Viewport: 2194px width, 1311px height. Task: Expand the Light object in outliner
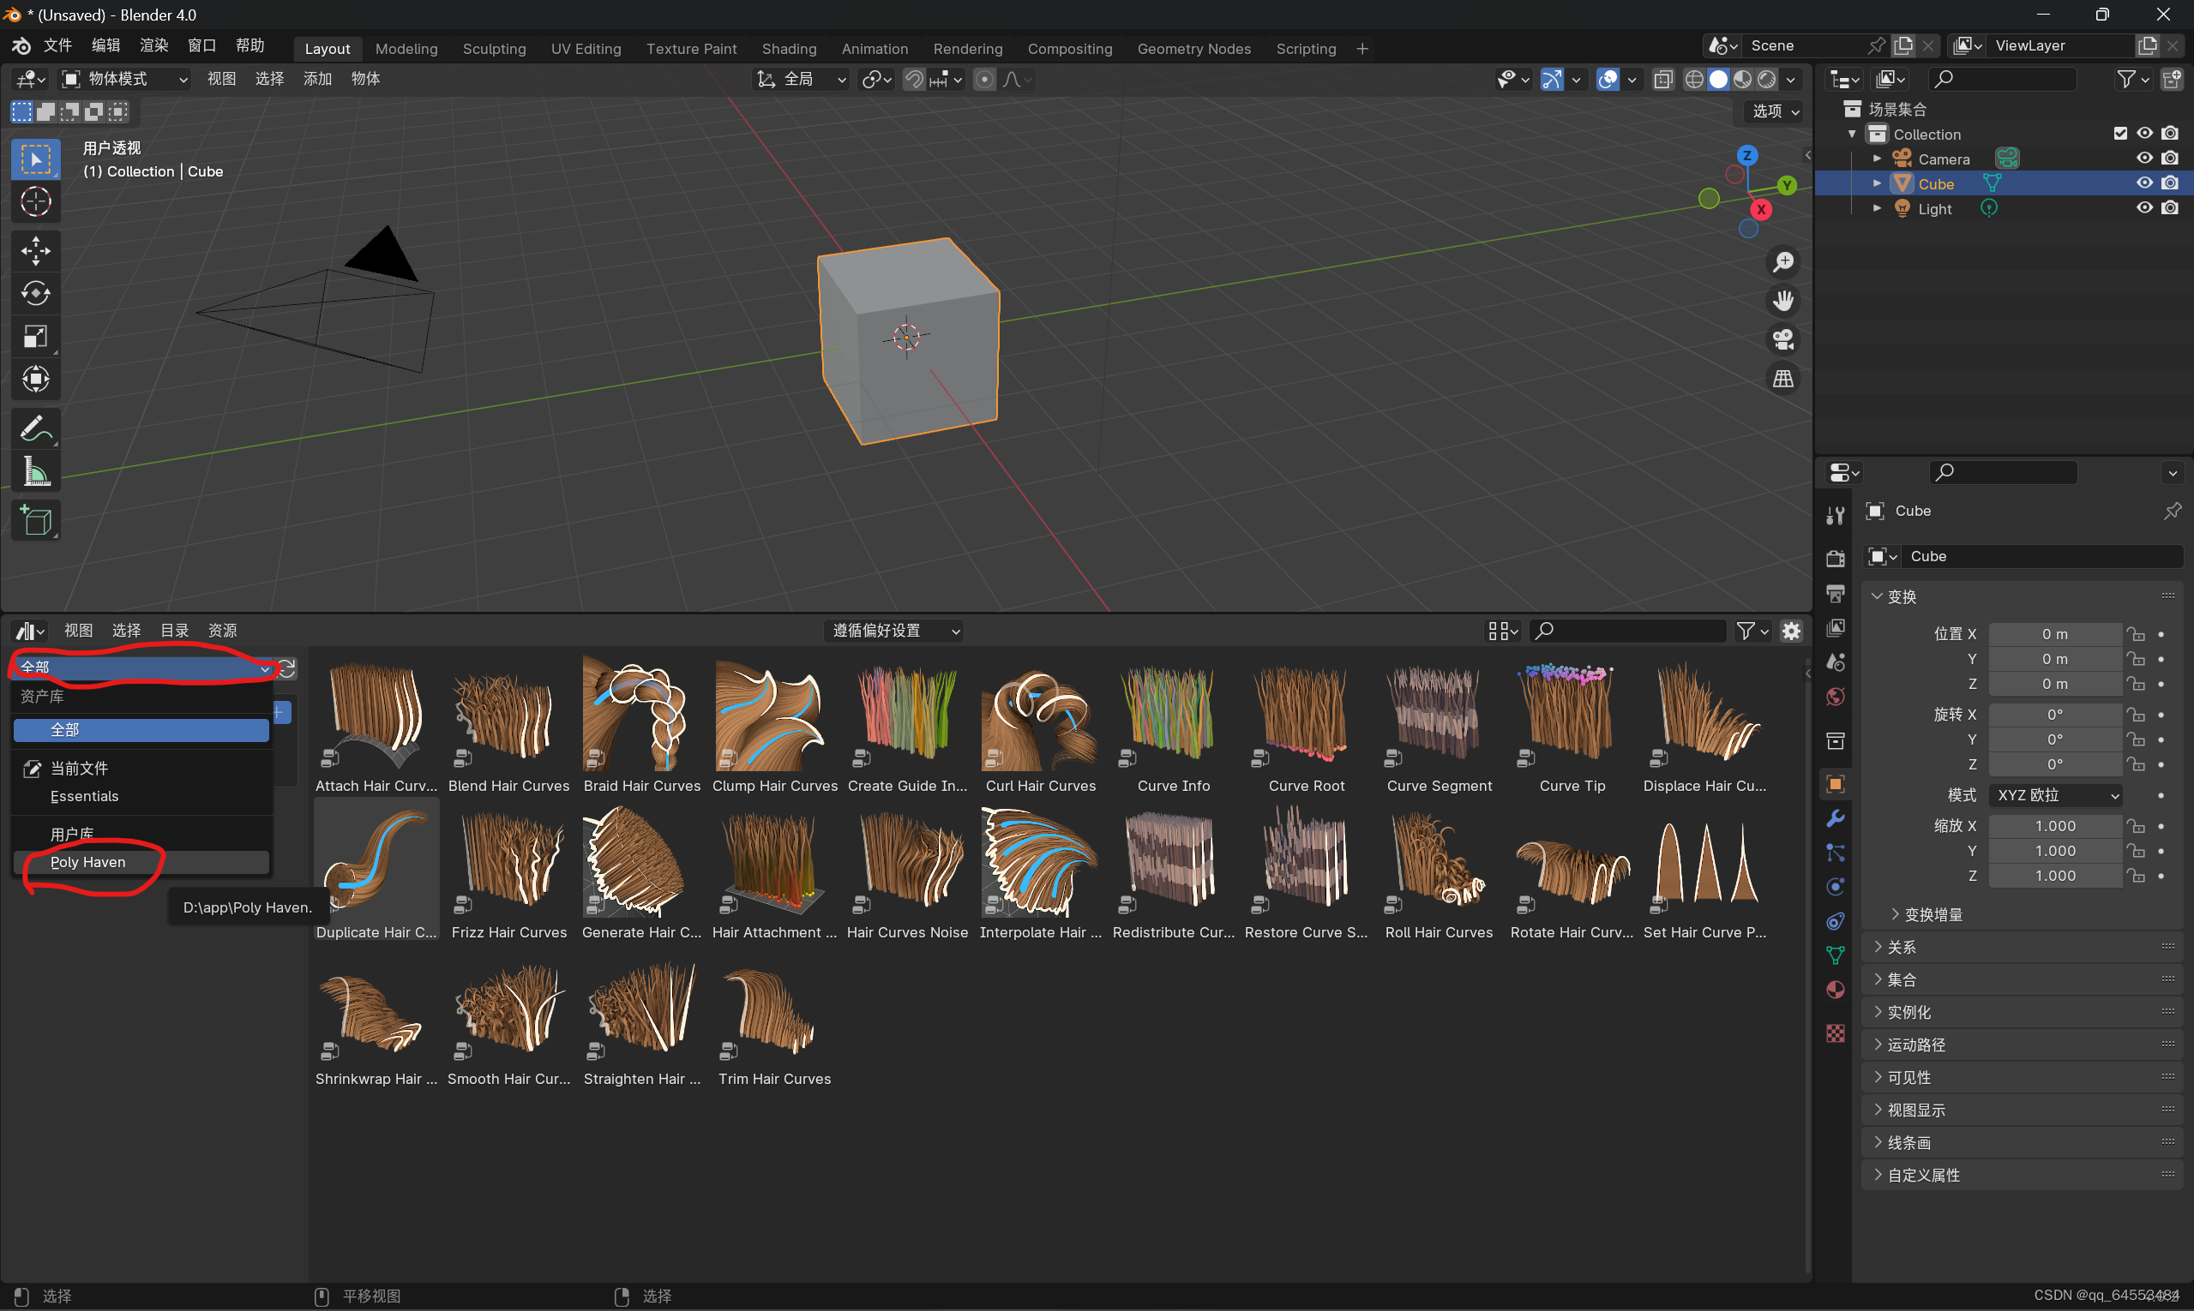point(1877,208)
